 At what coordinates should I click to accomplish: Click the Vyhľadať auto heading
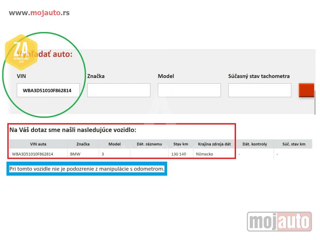tap(45, 54)
